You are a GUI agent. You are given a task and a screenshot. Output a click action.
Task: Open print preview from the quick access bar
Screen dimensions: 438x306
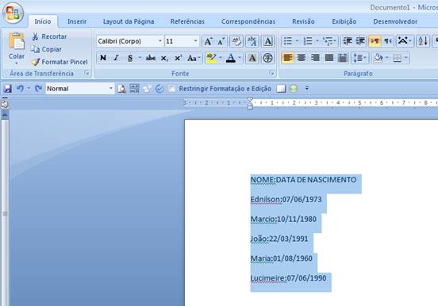pyautogui.click(x=121, y=89)
